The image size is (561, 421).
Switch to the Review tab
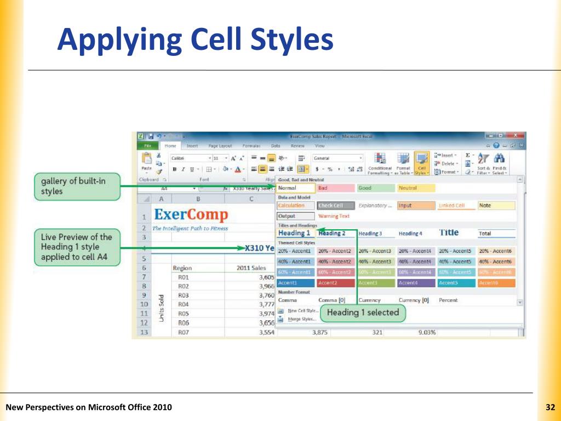point(297,146)
